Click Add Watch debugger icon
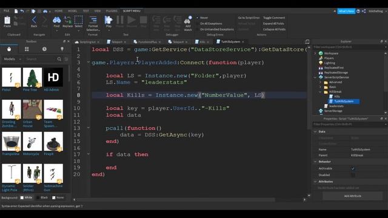The image size is (388, 218). coord(188,20)
